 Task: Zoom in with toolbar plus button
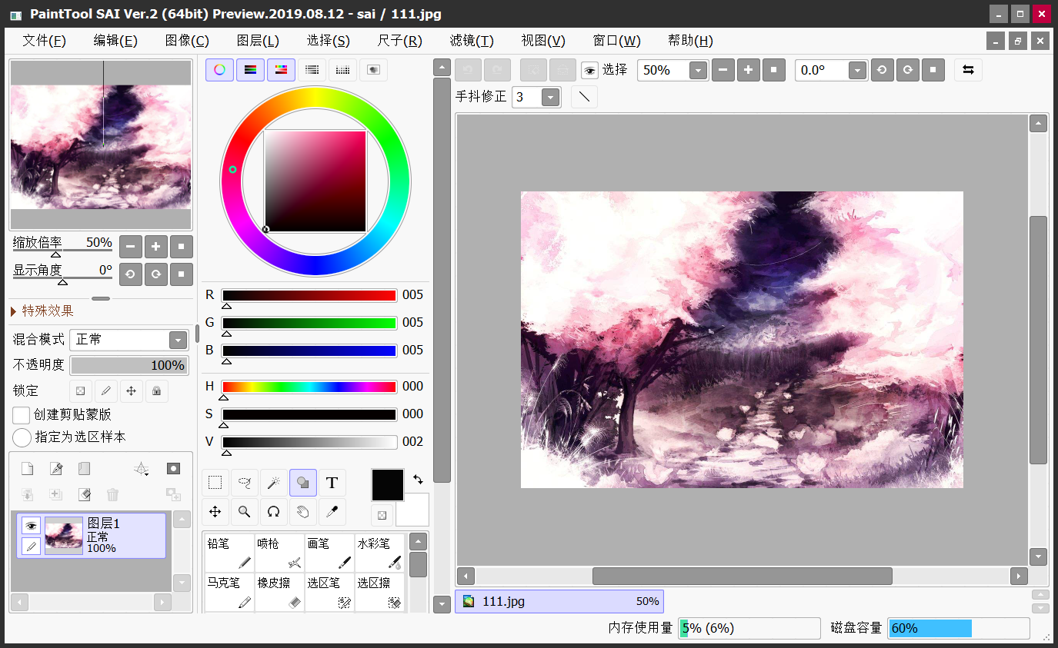click(748, 71)
